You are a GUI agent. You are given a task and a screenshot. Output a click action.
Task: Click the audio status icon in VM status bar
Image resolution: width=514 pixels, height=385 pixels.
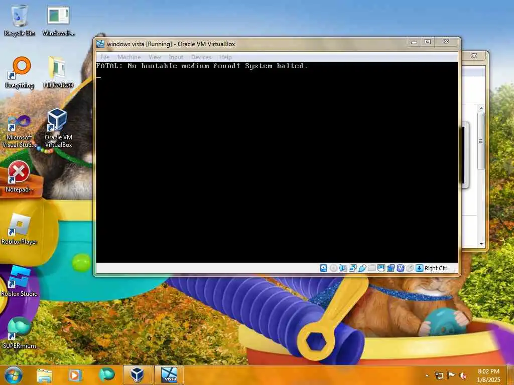343,268
